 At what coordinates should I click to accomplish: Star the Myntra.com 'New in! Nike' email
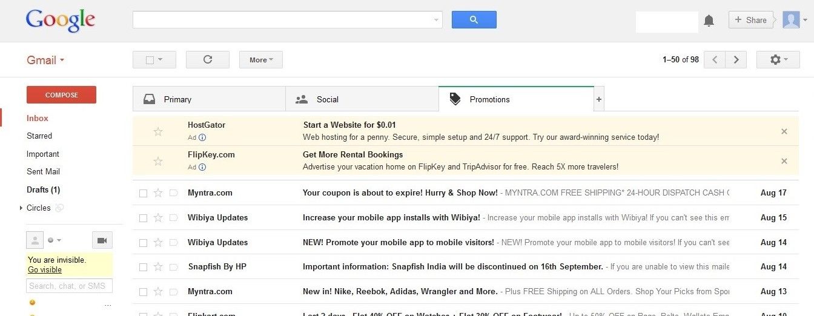coord(158,291)
